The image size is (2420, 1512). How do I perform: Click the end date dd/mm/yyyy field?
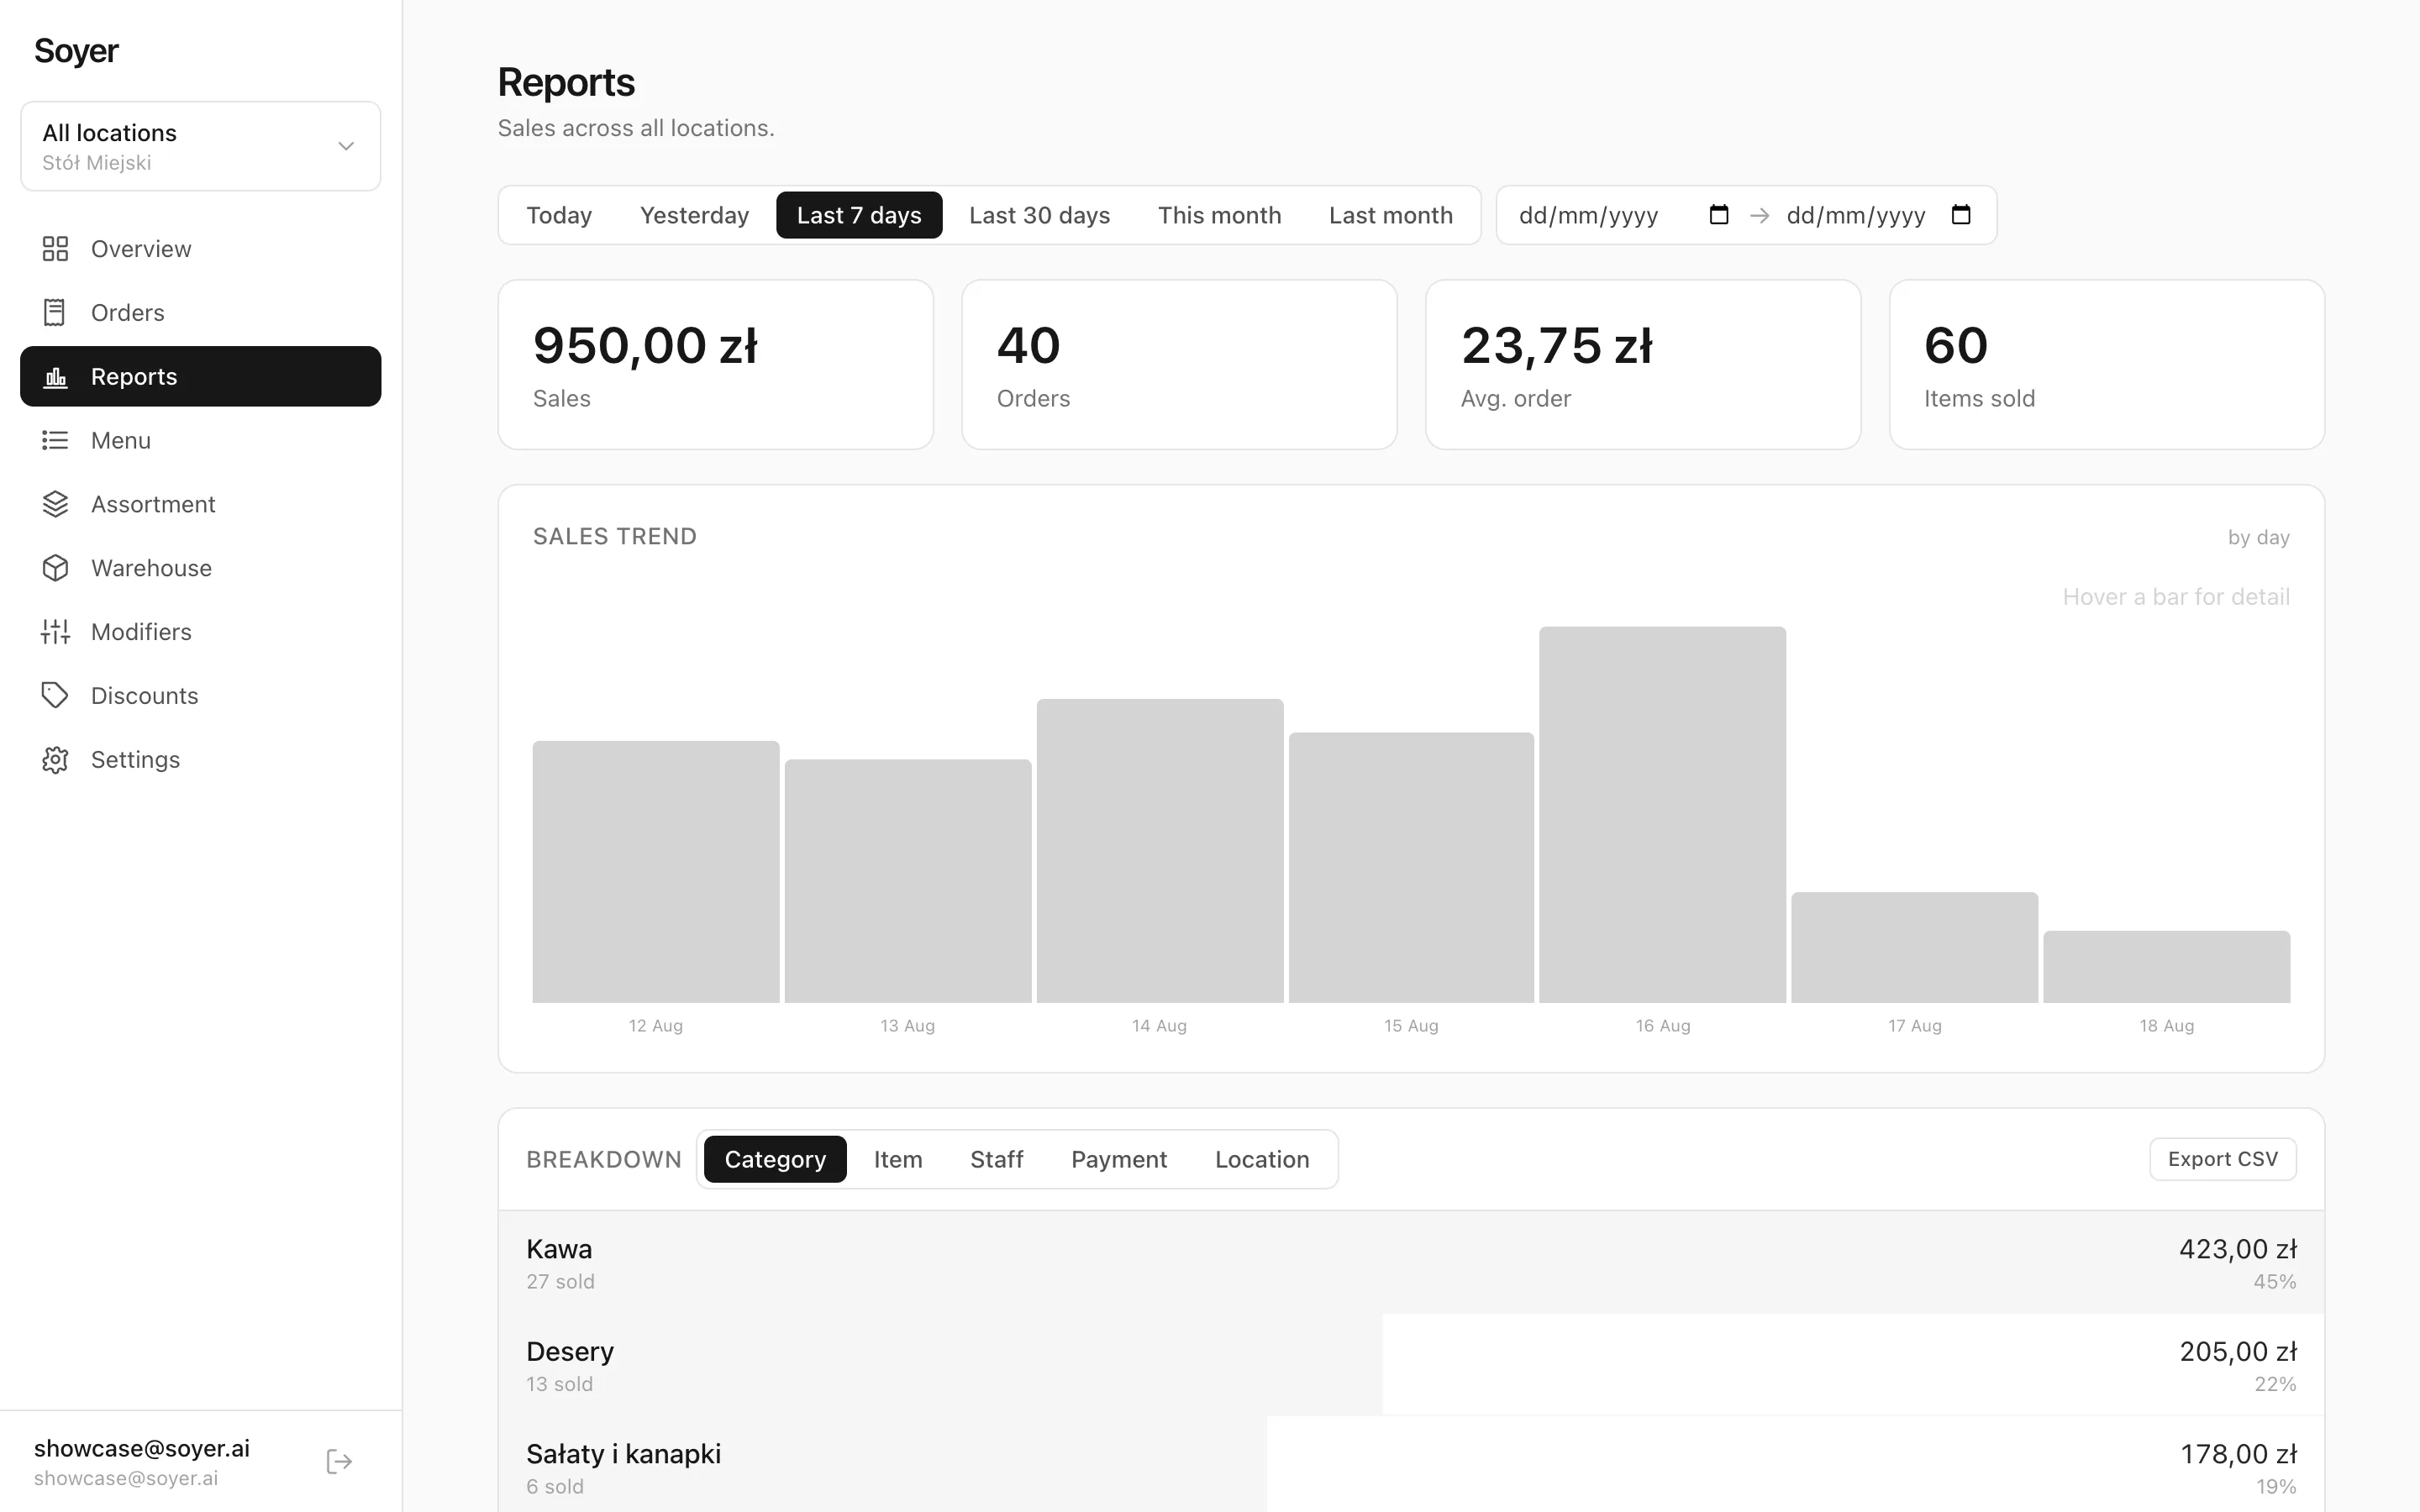1878,215
